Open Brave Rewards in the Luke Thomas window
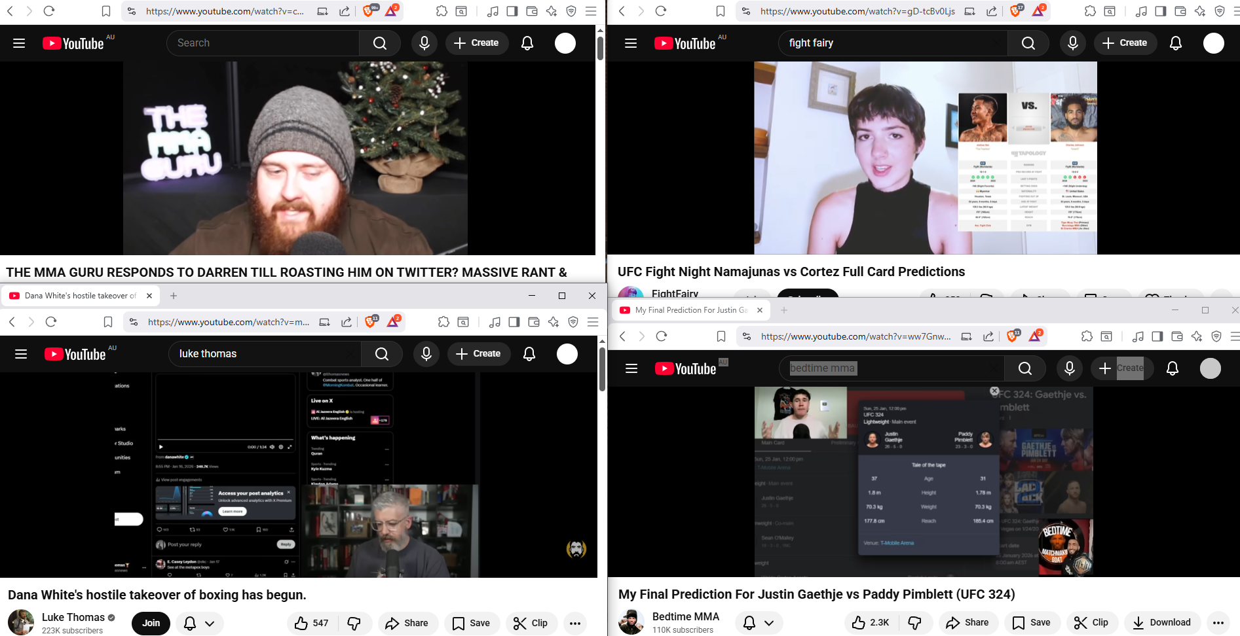The height and width of the screenshot is (636, 1240). (x=394, y=321)
